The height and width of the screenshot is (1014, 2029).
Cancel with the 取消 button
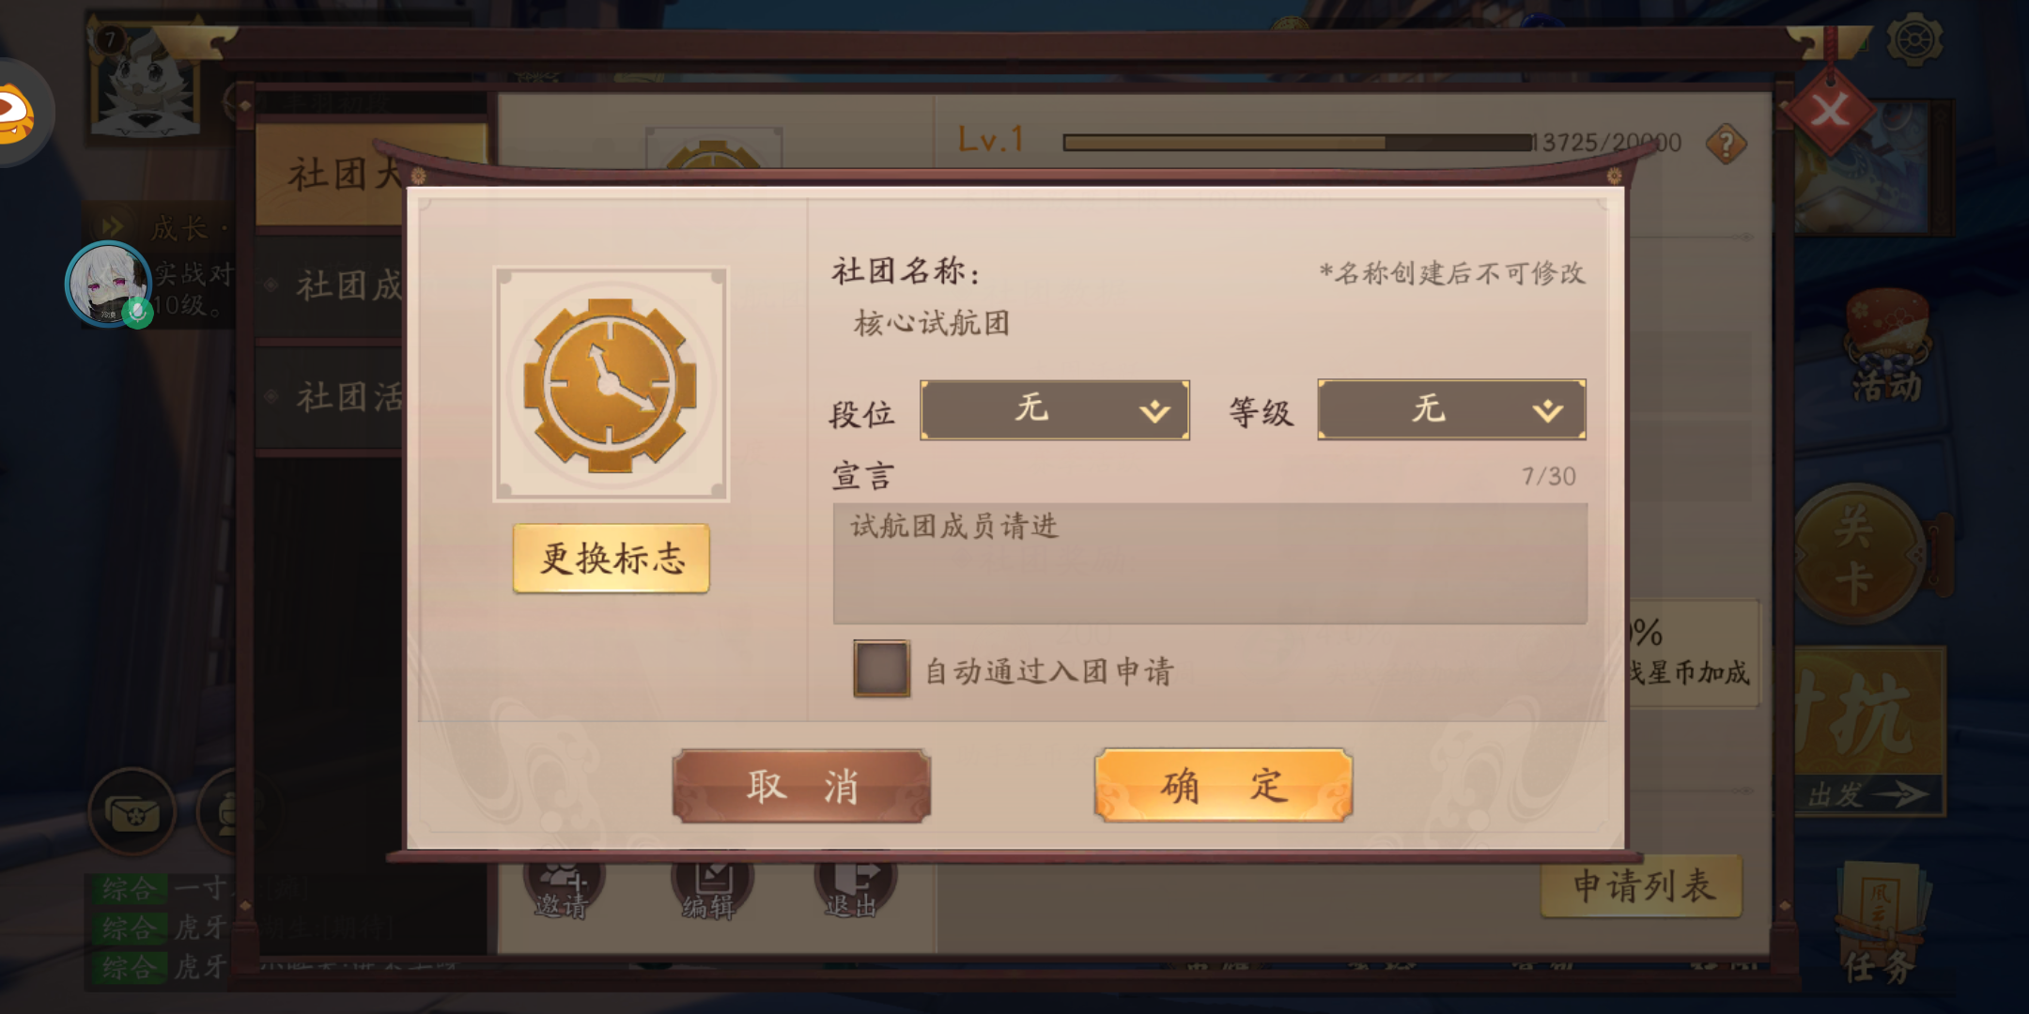pyautogui.click(x=801, y=786)
